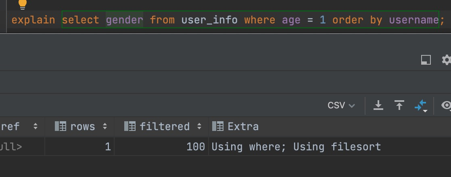Image resolution: width=451 pixels, height=177 pixels.
Task: Toggle the eye view options icon
Action: click(x=446, y=105)
